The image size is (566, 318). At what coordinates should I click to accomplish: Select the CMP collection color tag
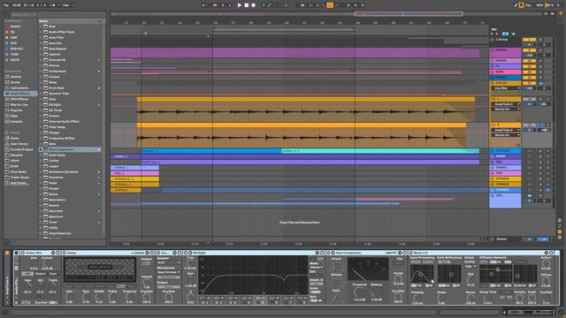pyautogui.click(x=7, y=37)
